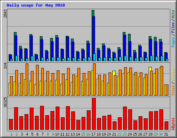Image resolution: width=177 pixels, height=138 pixels.
Task: Click the green Hits bar top for day 24
Action: [x=129, y=38]
